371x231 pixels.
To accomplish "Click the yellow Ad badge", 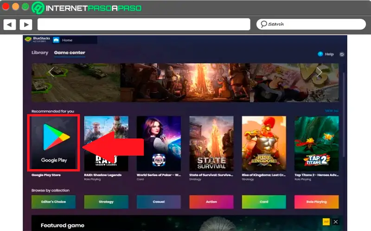I will (326, 222).
